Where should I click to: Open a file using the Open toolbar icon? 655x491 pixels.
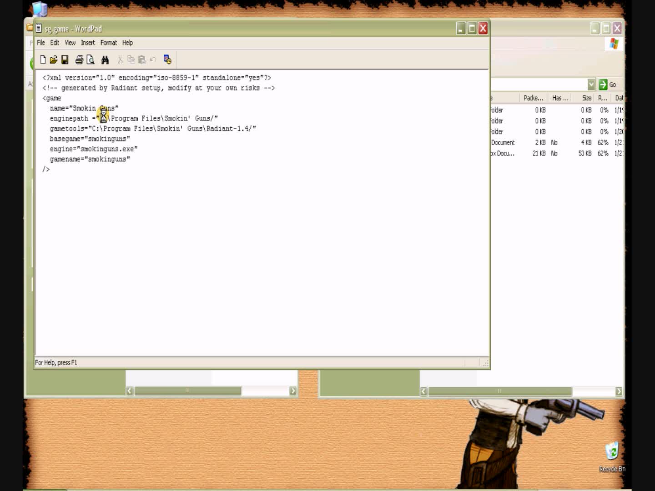54,60
